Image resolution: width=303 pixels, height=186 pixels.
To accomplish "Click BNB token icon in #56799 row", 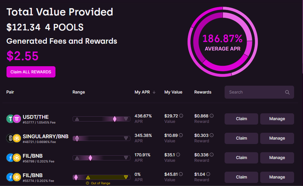I will [17, 158].
